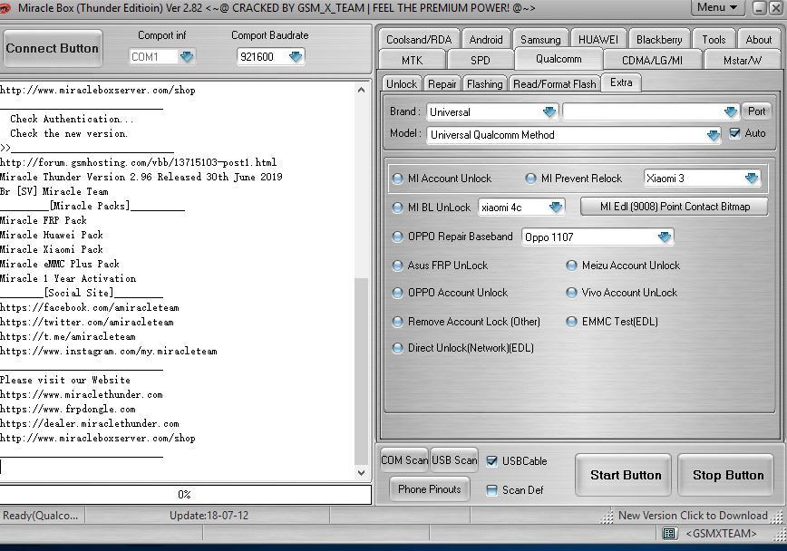Open the Read/Format Flash sub-tab

point(555,83)
